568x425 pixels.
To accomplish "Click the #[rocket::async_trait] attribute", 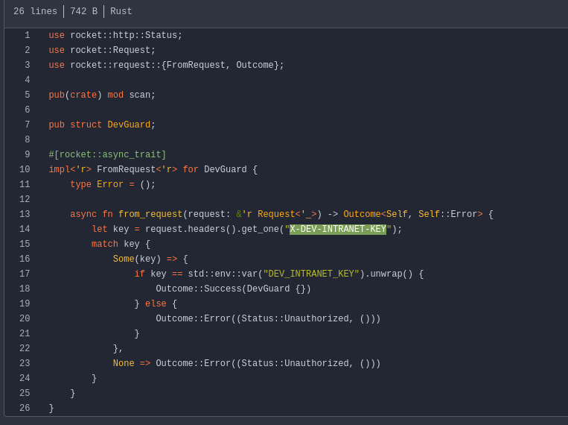I will click(107, 155).
